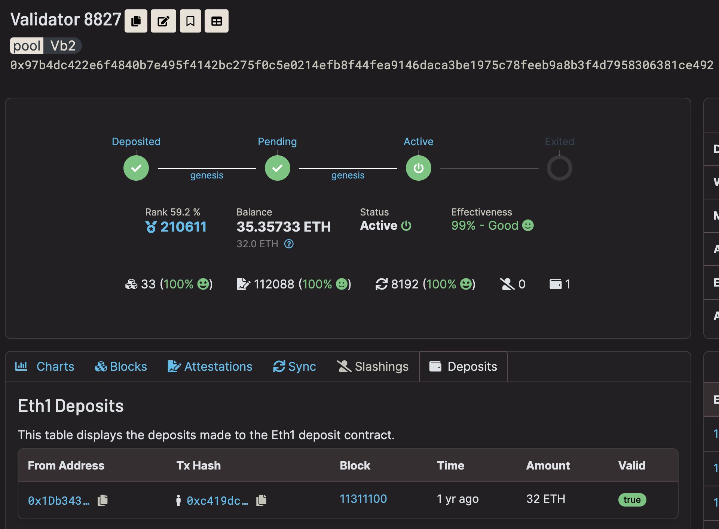This screenshot has height=529, width=719.
Task: Open the 32.0 ETH question mark tooltip
Action: [x=288, y=244]
